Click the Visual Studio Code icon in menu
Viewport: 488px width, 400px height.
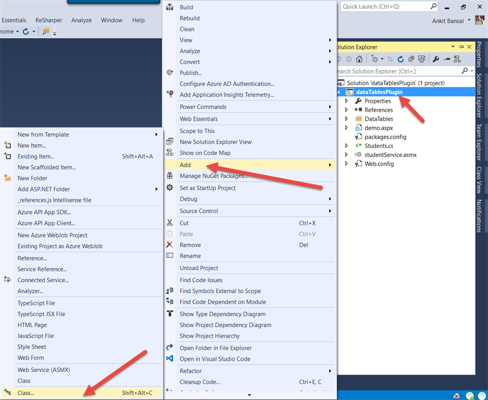click(x=170, y=359)
